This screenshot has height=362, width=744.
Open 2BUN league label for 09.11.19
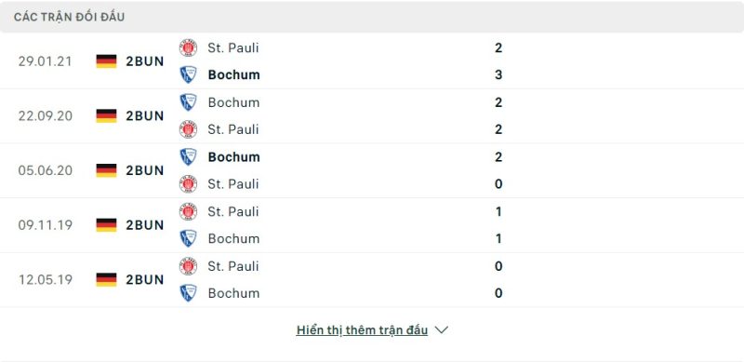click(x=145, y=224)
